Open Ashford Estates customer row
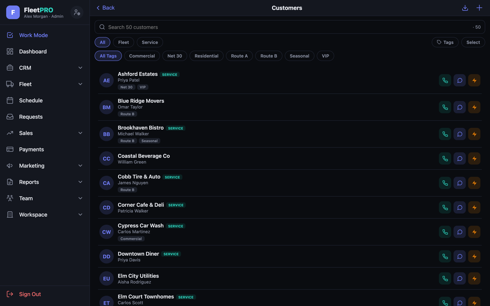The image size is (490, 306). [x=290, y=80]
